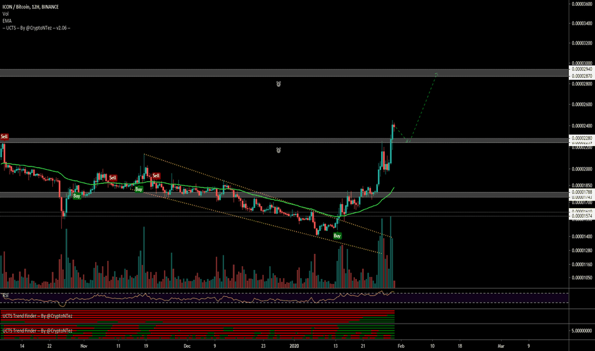The height and width of the screenshot is (351, 595).
Task: Click the Dec date on the time axis
Action: coord(186,346)
